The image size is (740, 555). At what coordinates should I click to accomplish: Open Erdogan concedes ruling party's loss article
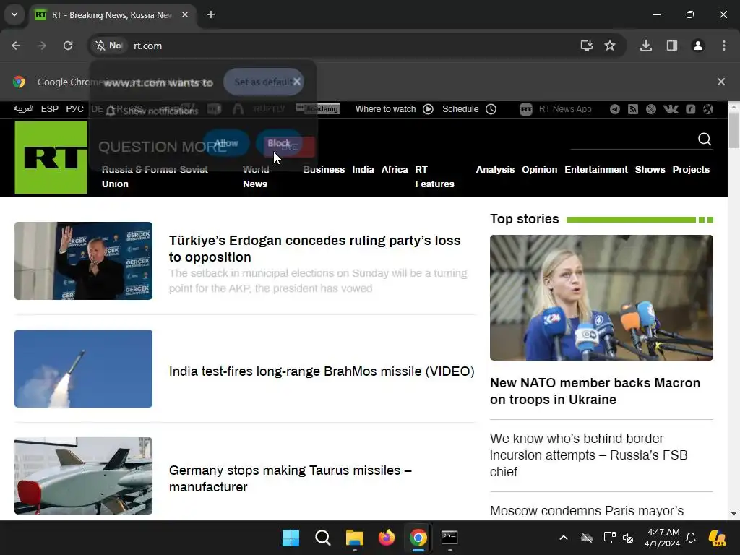[314, 249]
